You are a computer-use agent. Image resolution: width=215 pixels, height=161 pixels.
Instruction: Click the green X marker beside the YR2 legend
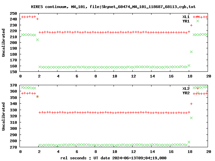[x=198, y=93]
